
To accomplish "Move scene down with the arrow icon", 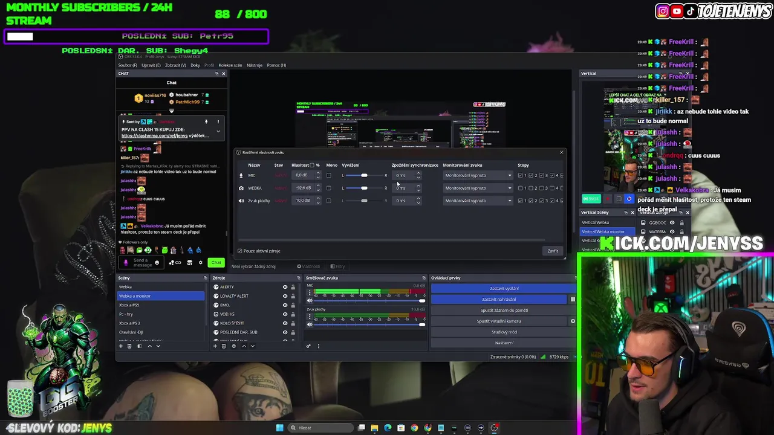I will click(x=158, y=346).
